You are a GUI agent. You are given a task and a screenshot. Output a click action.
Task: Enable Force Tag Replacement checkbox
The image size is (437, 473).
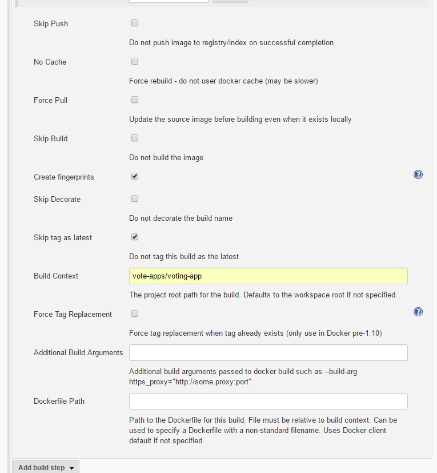click(135, 314)
